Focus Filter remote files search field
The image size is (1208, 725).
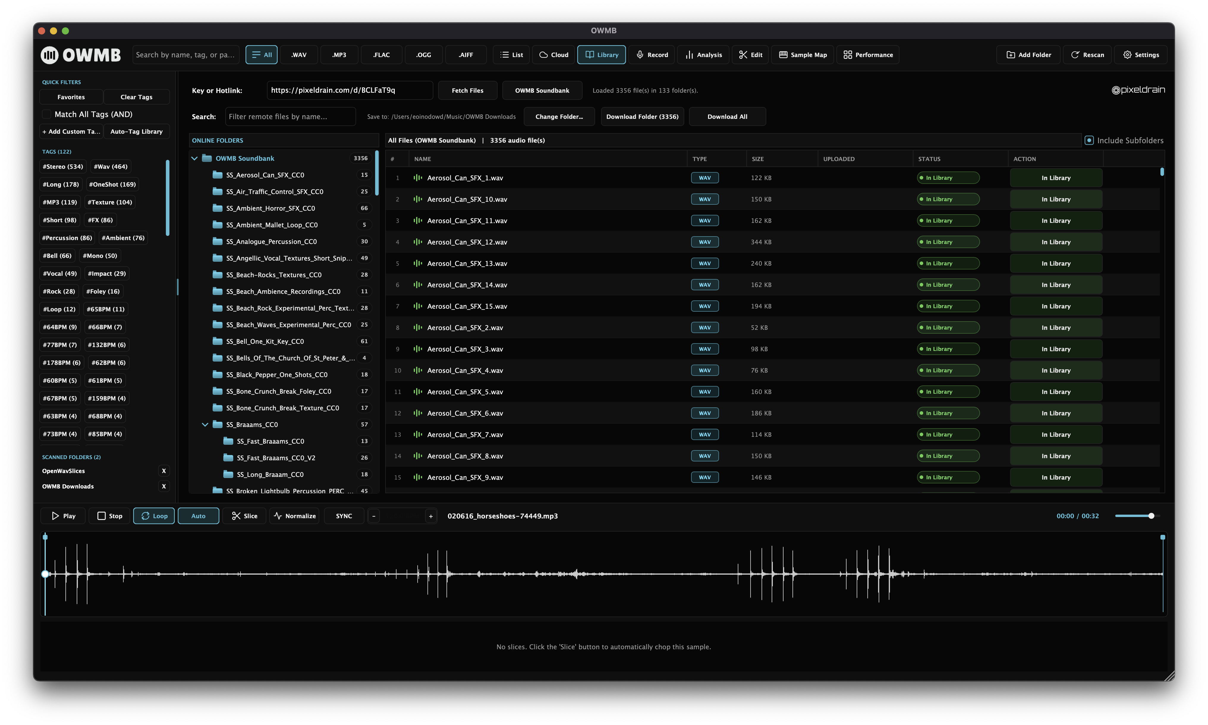(290, 116)
